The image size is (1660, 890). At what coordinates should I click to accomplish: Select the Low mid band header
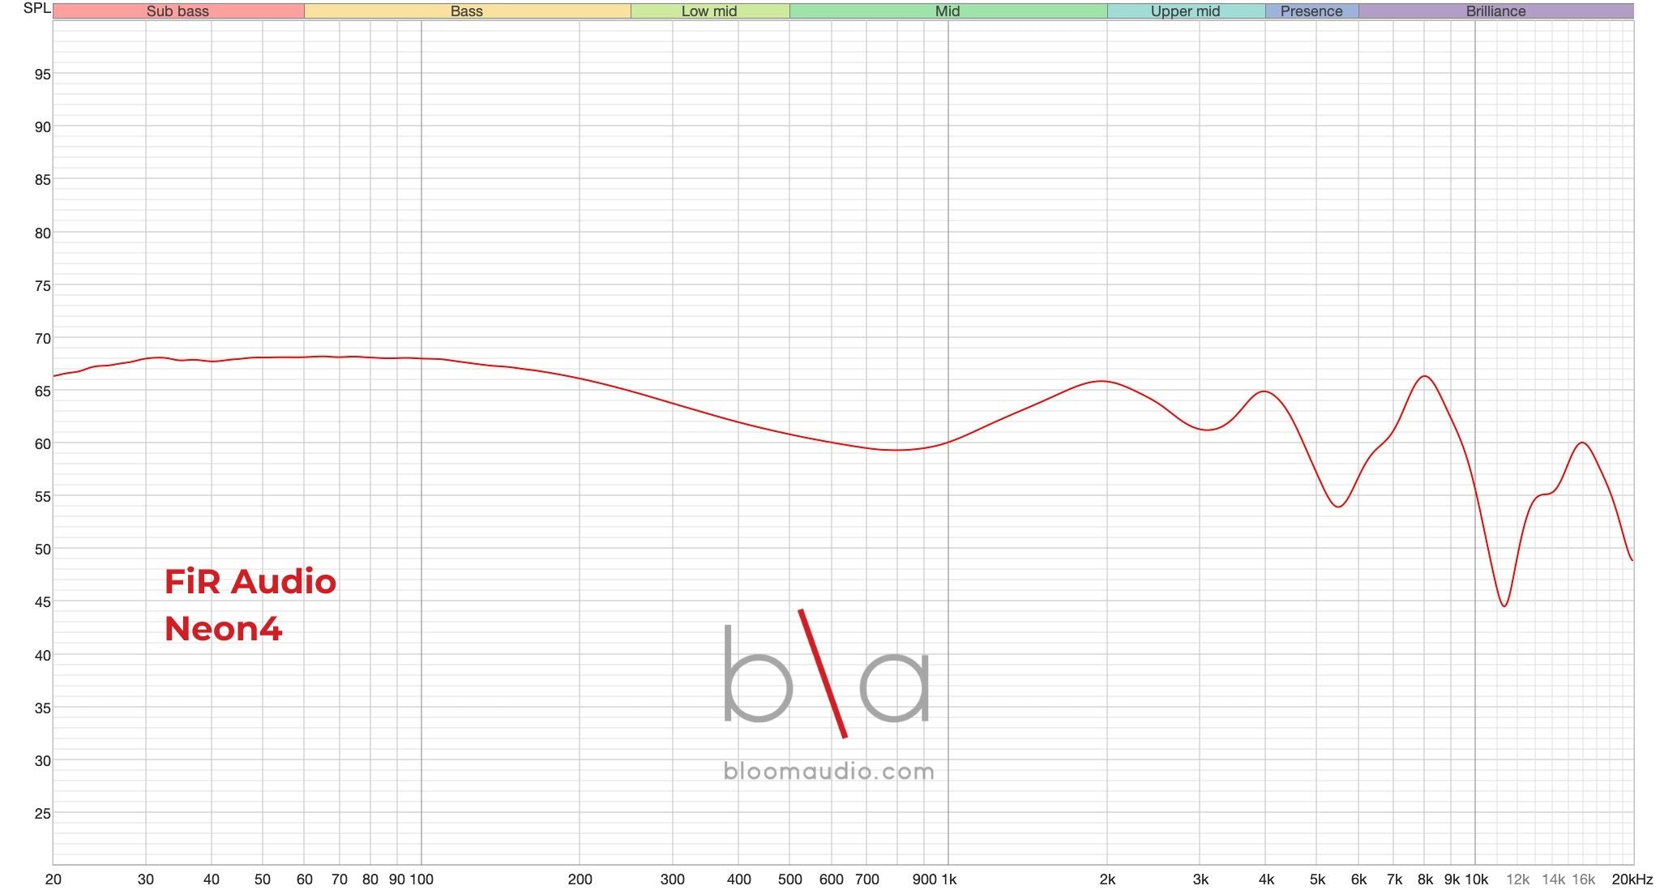[709, 11]
